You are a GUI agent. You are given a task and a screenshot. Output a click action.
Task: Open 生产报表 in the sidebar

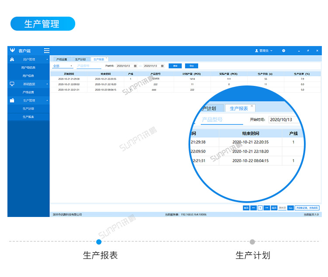[28, 117]
